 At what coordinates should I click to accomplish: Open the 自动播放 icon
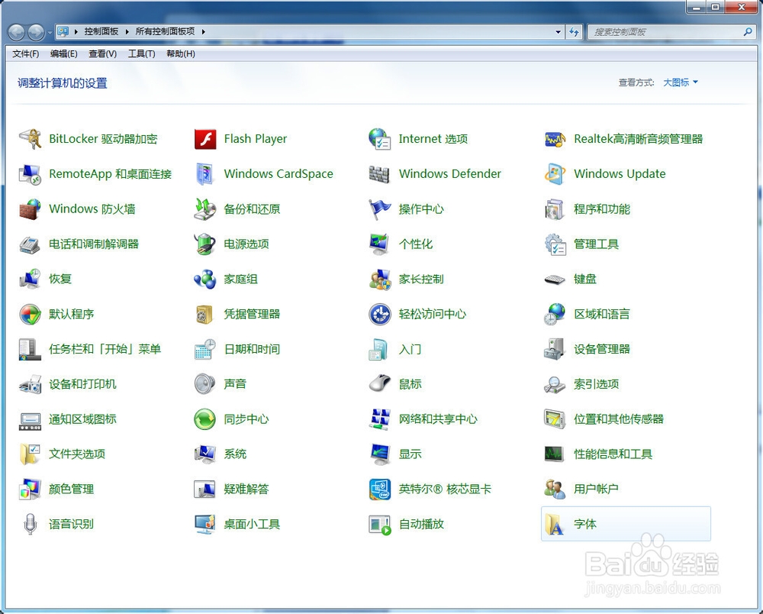click(379, 525)
